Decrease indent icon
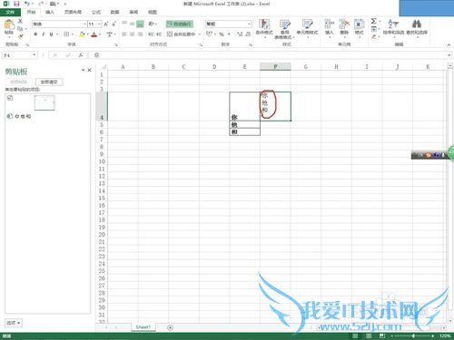 (x=151, y=34)
